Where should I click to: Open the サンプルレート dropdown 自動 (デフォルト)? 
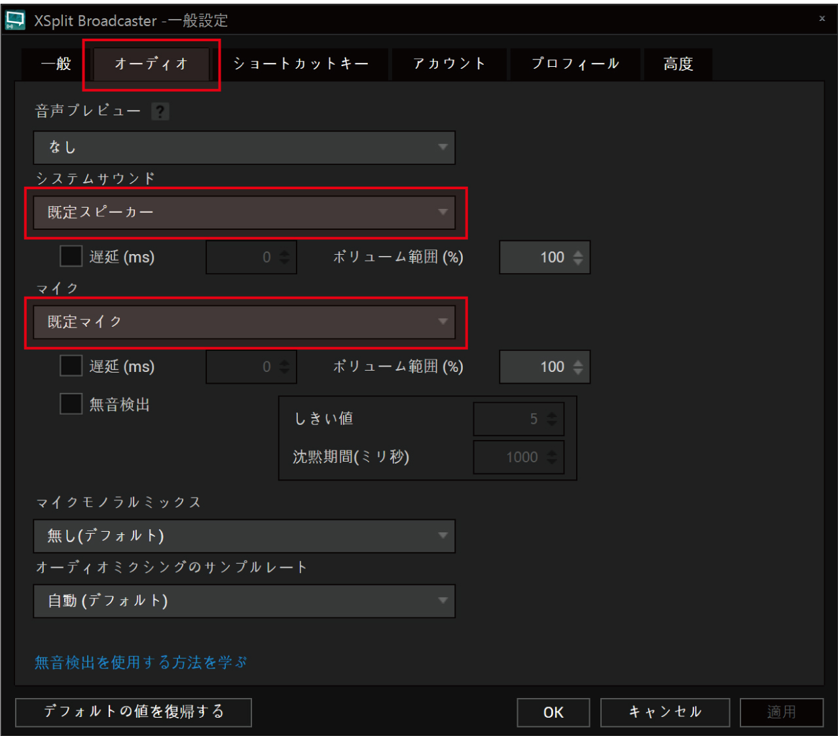point(244,600)
